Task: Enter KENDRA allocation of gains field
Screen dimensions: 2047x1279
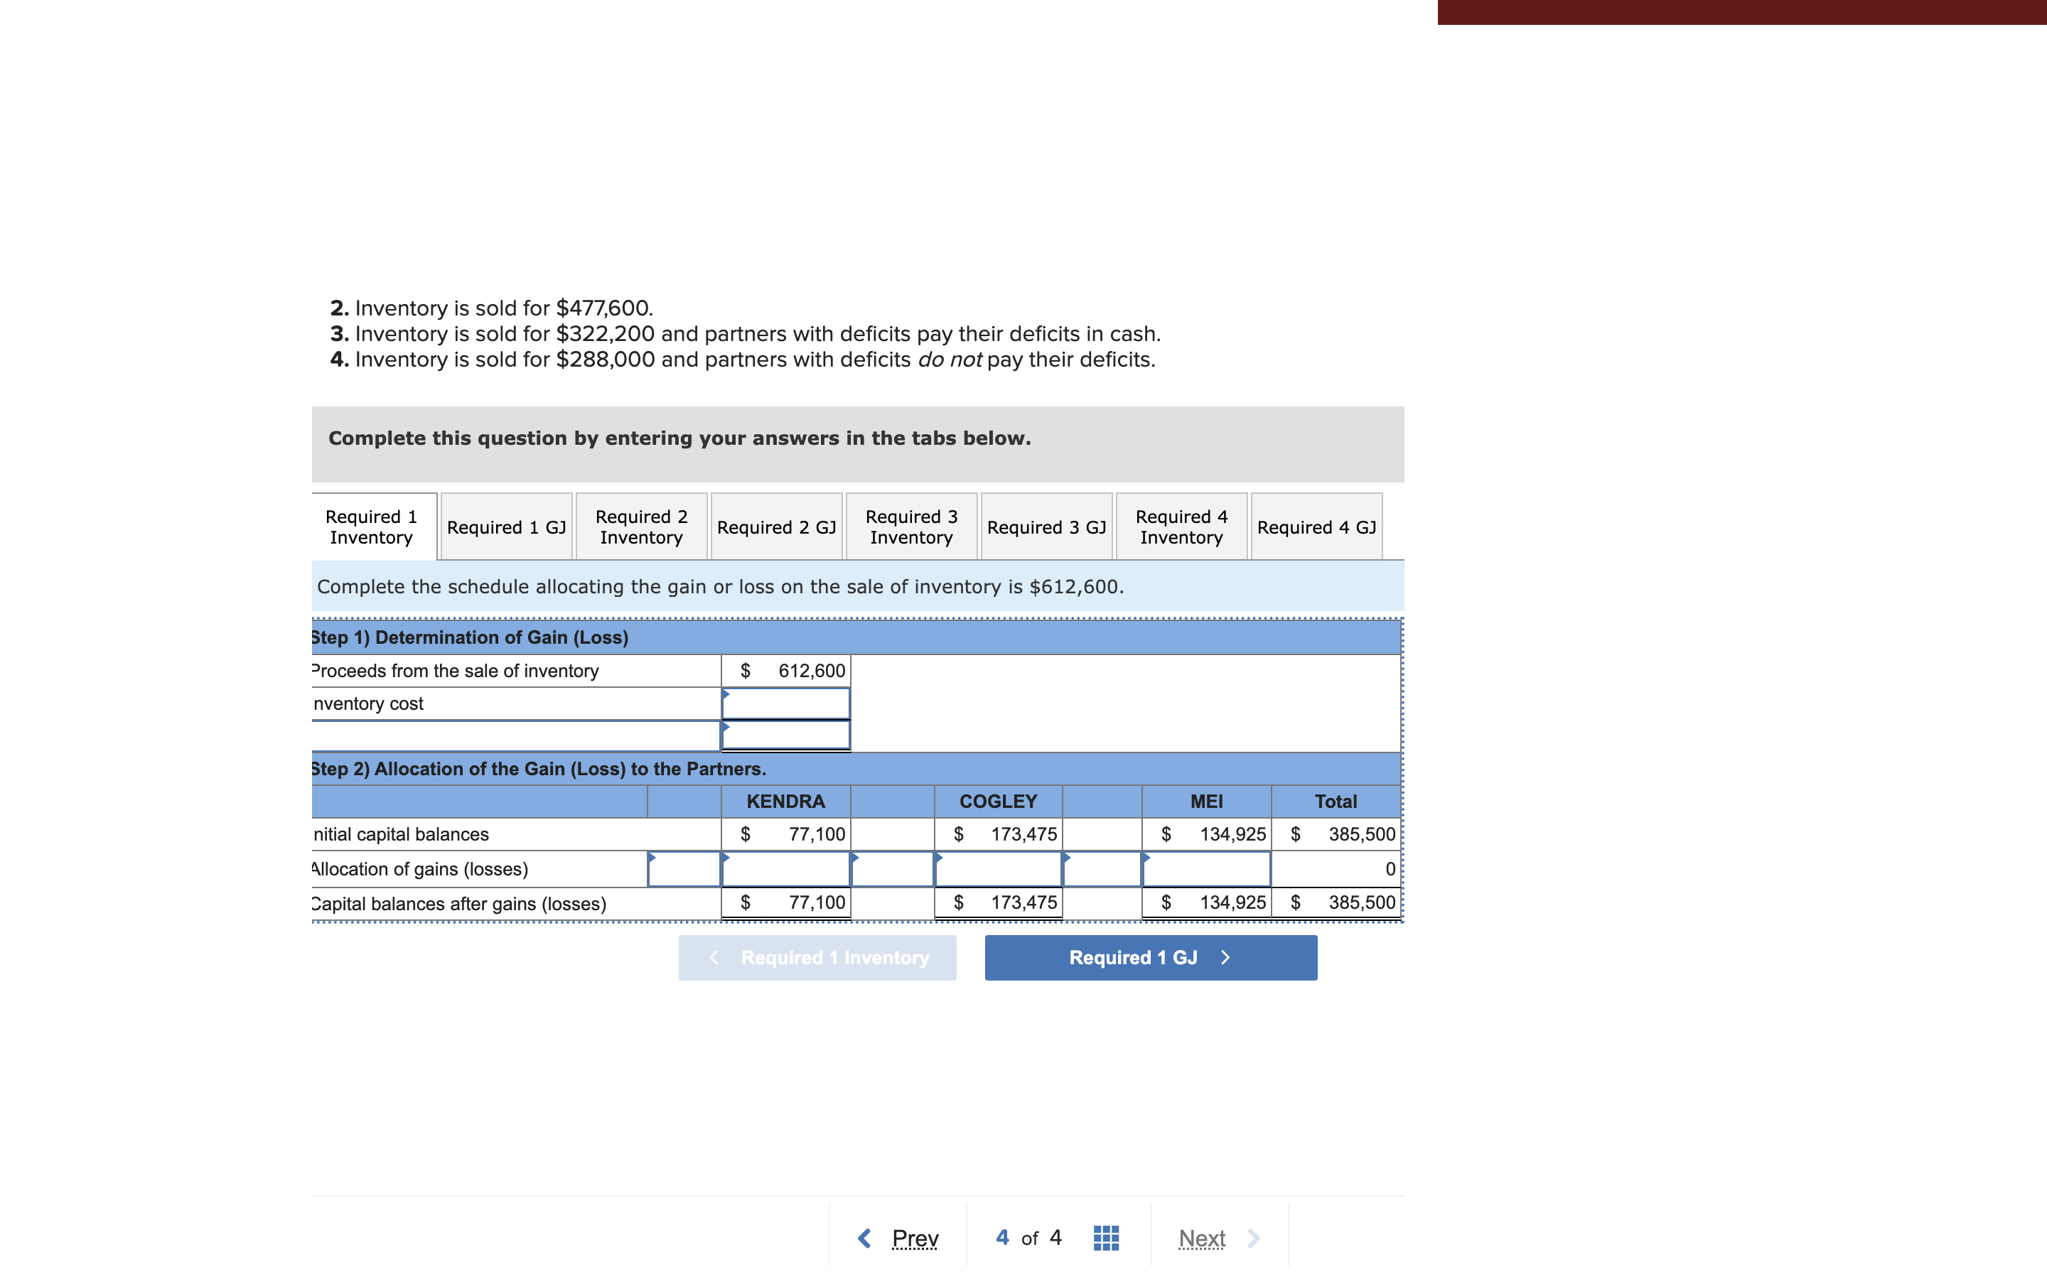Action: click(786, 869)
